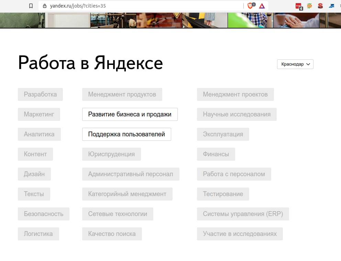
Task: Click the blue arrow extension icon
Action: [331, 6]
